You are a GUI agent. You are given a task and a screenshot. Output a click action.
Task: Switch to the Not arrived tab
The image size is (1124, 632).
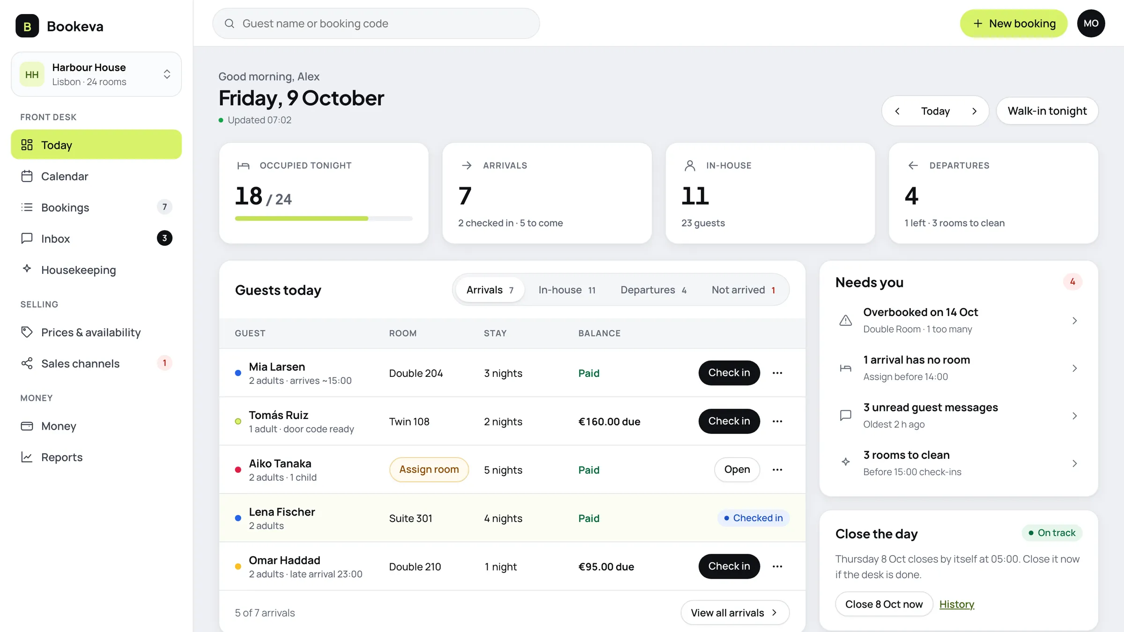coord(743,290)
